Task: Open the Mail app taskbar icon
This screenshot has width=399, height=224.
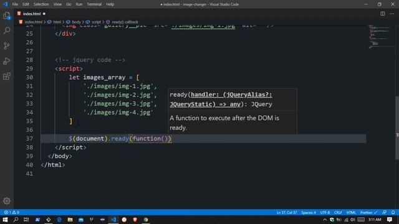Action: (x=81, y=220)
